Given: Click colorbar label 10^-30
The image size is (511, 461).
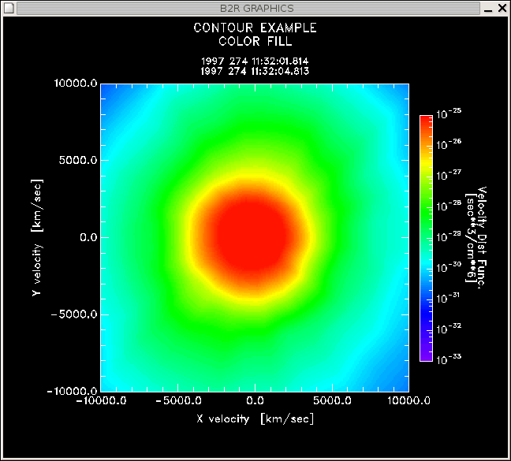Looking at the screenshot, I should tap(449, 267).
